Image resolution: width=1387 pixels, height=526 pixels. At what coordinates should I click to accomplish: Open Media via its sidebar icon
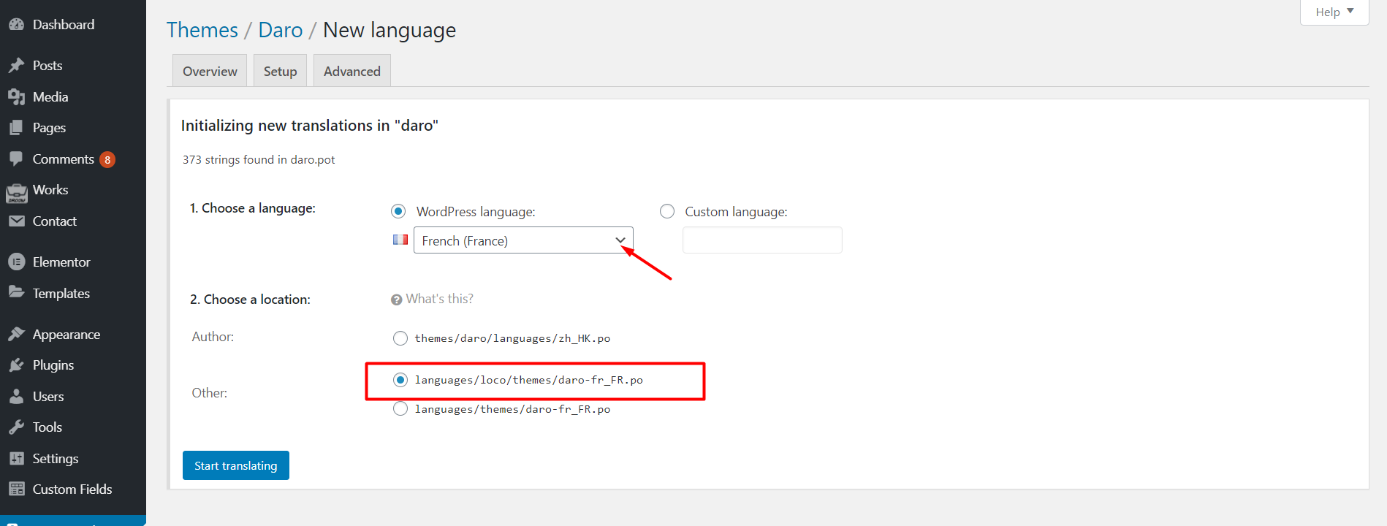click(x=16, y=97)
